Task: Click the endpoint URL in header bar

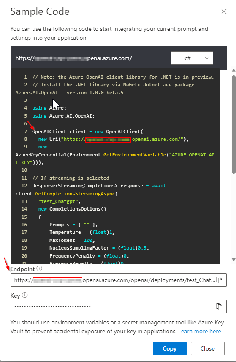Action: tap(73, 58)
